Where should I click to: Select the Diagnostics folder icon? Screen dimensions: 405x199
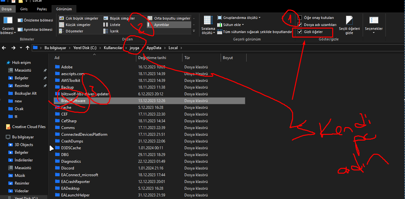point(57,161)
